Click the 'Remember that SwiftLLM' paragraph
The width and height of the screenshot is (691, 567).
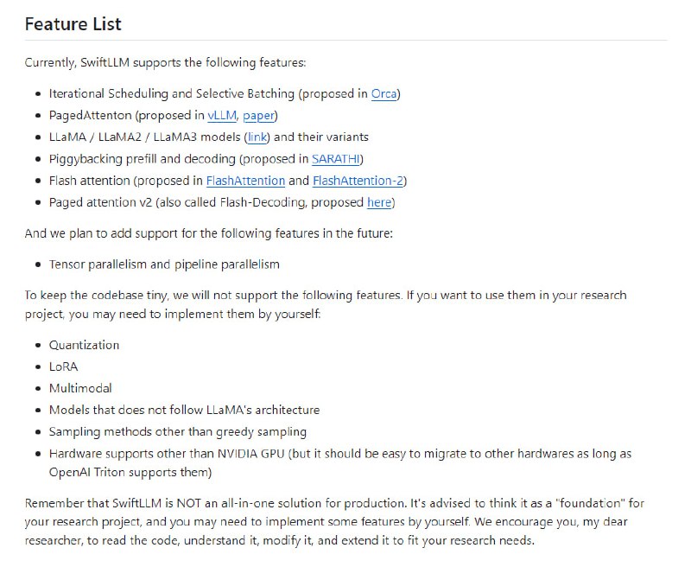pyautogui.click(x=334, y=522)
